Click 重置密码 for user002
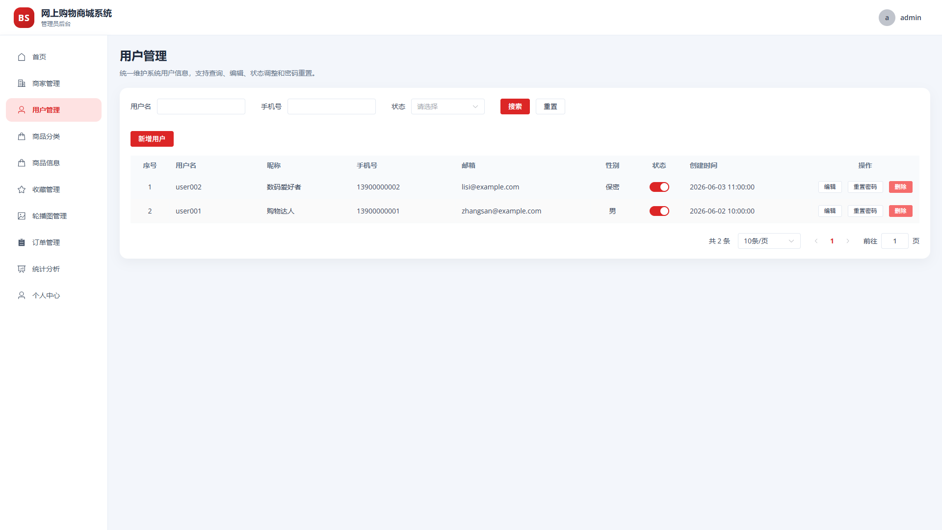The width and height of the screenshot is (942, 530). pos(865,187)
